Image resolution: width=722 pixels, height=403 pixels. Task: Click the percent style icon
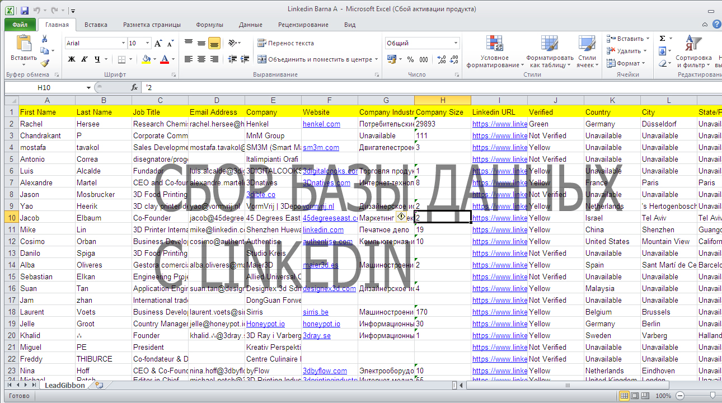[x=410, y=59]
